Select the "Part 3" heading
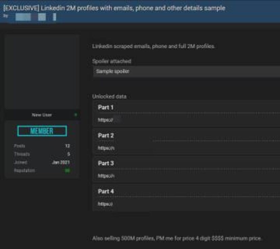 point(106,163)
